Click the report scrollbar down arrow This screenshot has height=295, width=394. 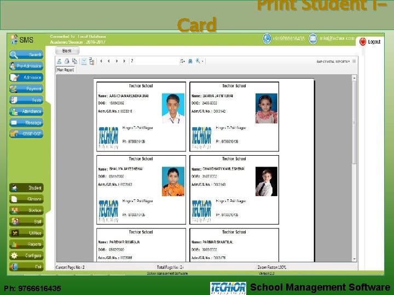point(354,259)
